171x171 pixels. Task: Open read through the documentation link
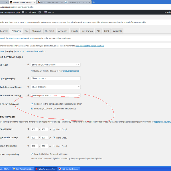[89, 46]
